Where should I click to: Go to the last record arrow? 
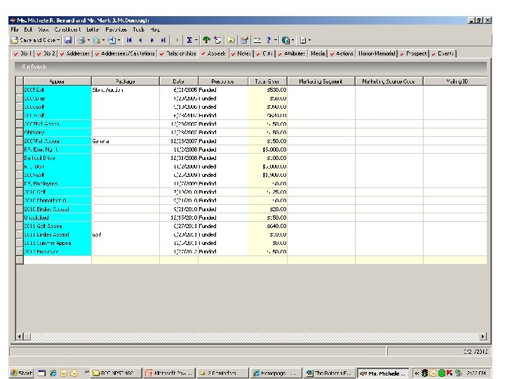163,40
